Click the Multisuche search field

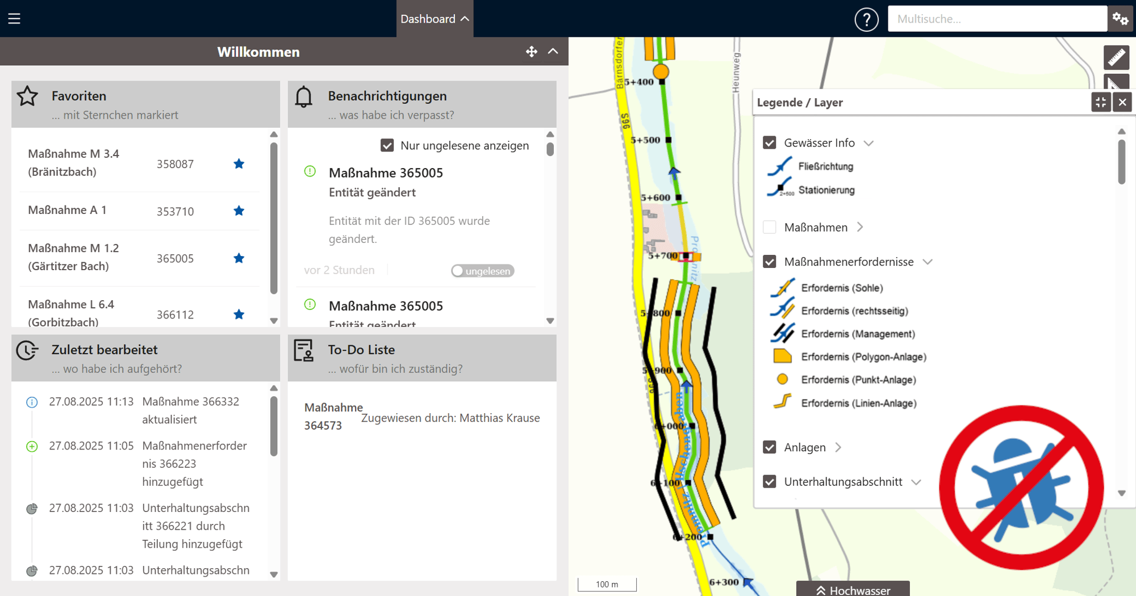coord(997,19)
